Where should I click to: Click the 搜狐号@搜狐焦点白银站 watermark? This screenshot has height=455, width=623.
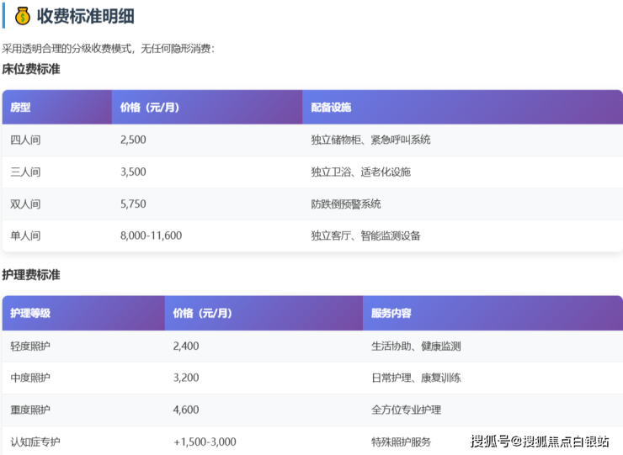click(x=539, y=441)
